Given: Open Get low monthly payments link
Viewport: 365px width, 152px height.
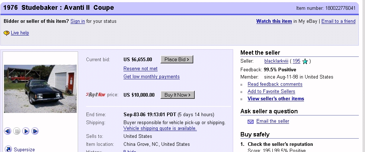Looking at the screenshot, I should point(151,77).
